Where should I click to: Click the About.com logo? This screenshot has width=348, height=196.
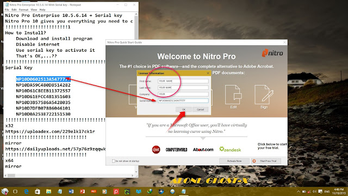pos(203,150)
